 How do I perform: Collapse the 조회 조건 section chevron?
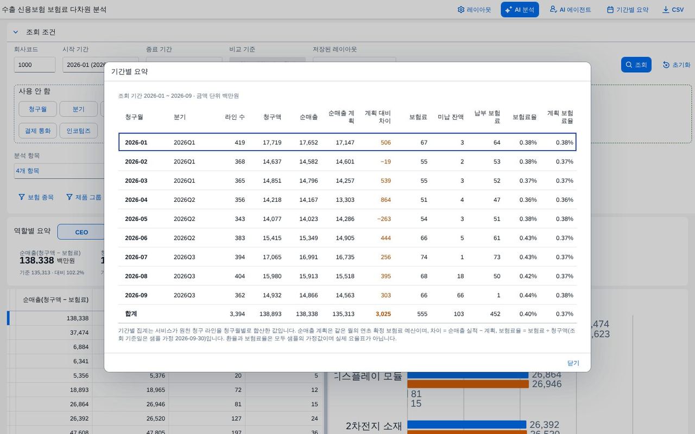coord(16,32)
